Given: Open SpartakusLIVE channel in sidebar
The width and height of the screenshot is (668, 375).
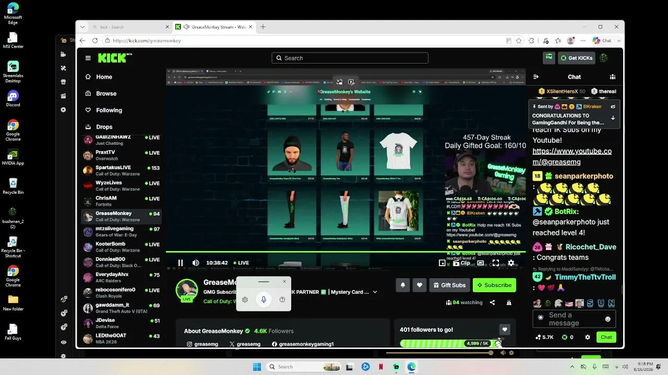Looking at the screenshot, I should pyautogui.click(x=121, y=171).
